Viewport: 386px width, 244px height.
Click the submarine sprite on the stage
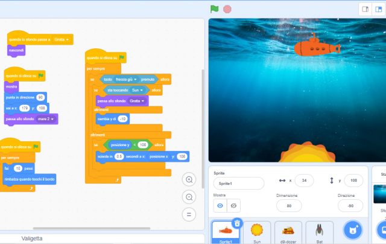coord(317,46)
